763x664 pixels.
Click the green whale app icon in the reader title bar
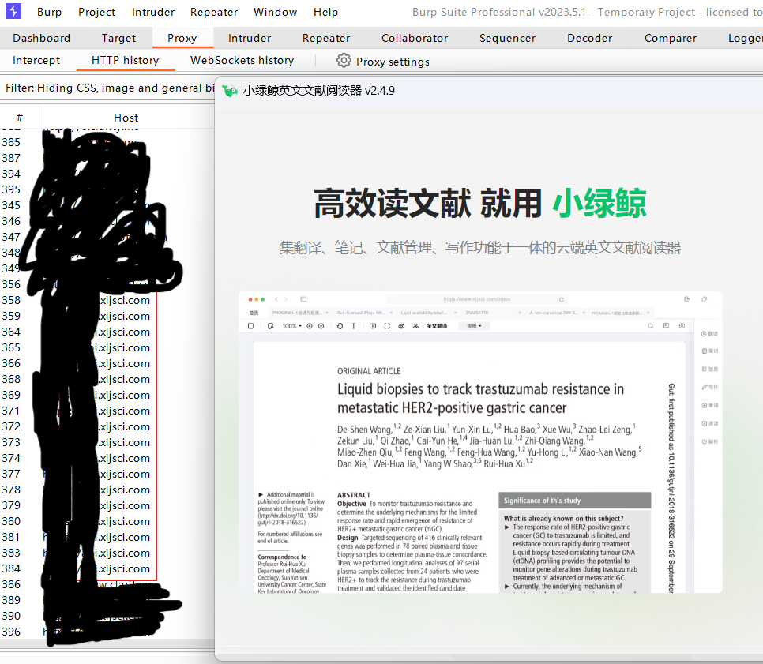tap(230, 91)
